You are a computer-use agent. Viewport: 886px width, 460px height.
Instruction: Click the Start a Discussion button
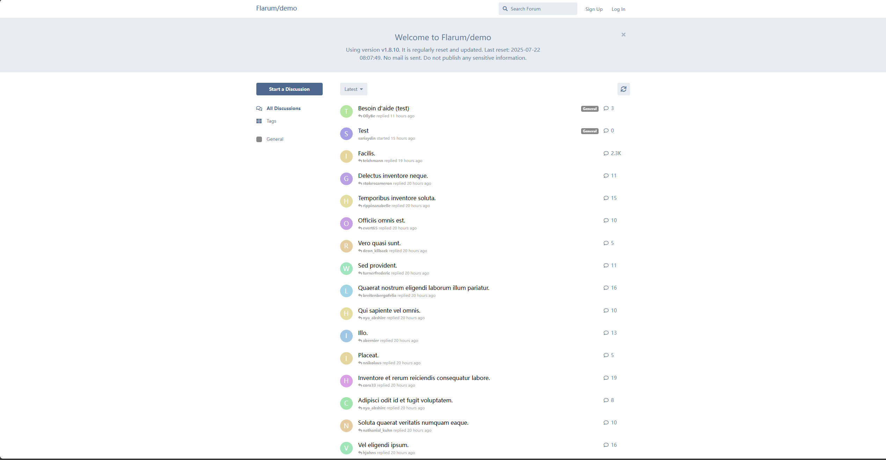click(289, 89)
